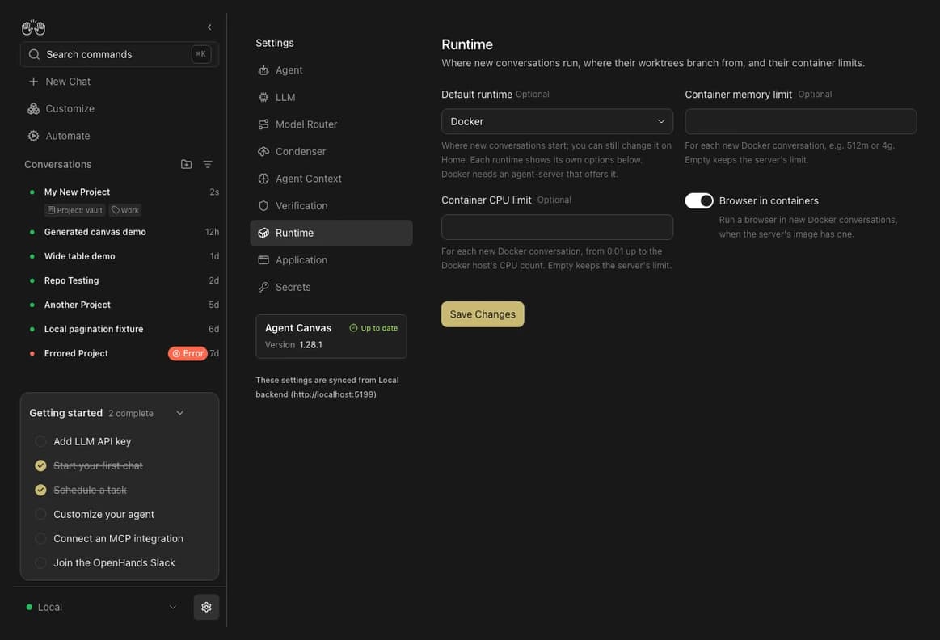Image resolution: width=940 pixels, height=640 pixels.
Task: Click the Agent Canvas version card
Action: (331, 336)
